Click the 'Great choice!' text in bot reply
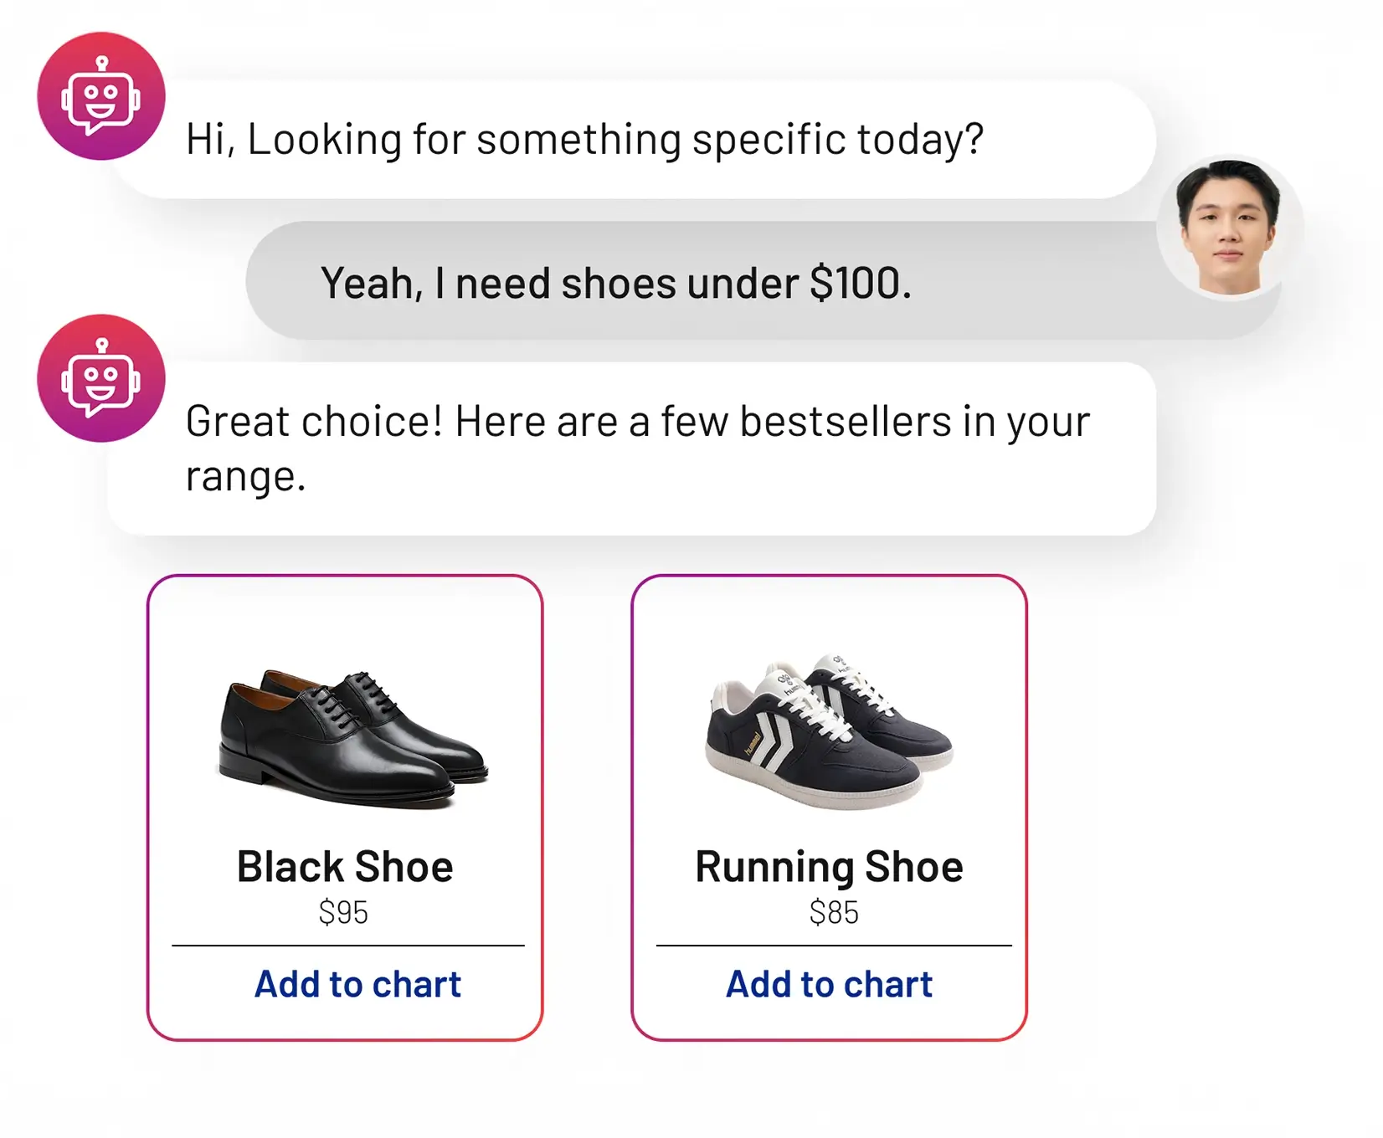The width and height of the screenshot is (1383, 1138). click(313, 421)
